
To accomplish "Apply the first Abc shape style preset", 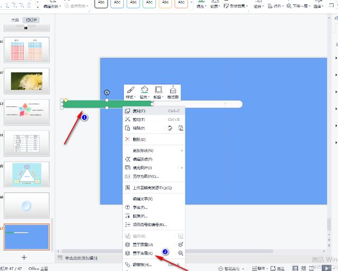I will (101, 3).
